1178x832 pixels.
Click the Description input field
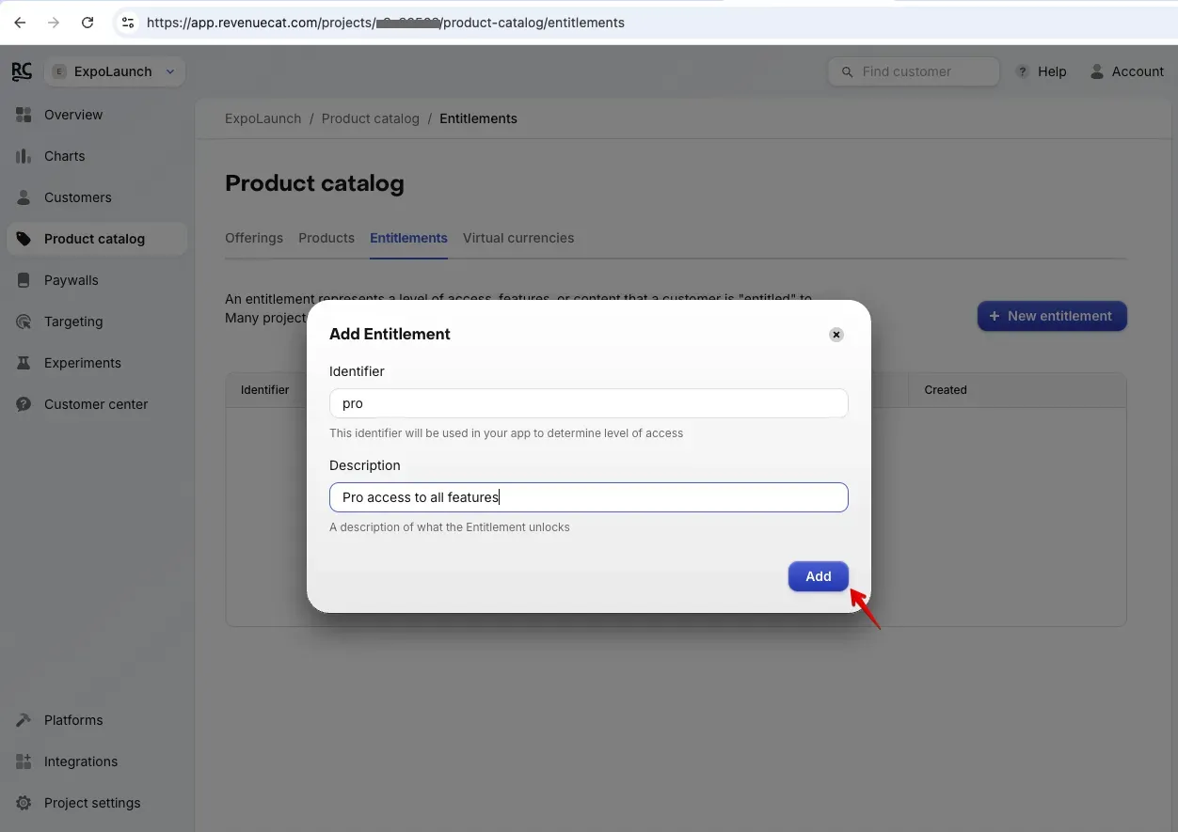589,497
